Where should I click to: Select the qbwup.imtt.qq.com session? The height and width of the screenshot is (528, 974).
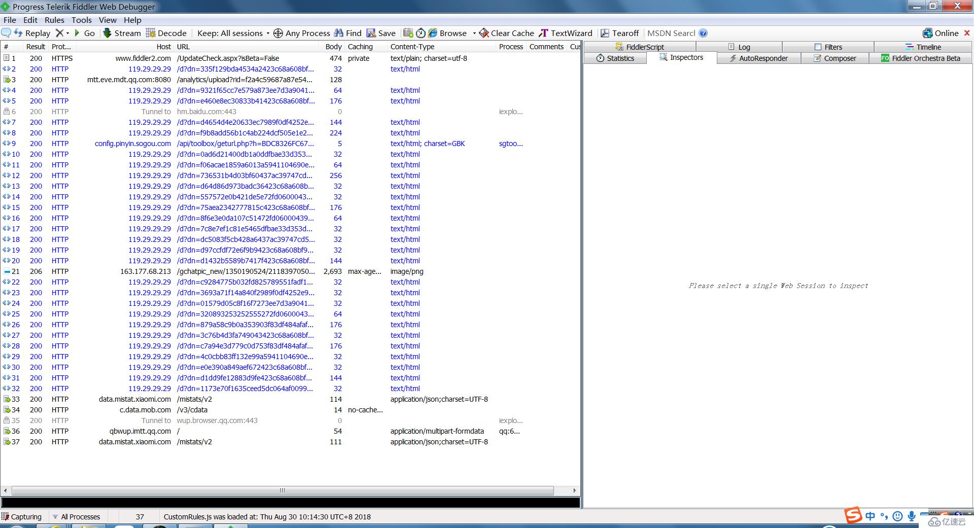click(x=290, y=431)
